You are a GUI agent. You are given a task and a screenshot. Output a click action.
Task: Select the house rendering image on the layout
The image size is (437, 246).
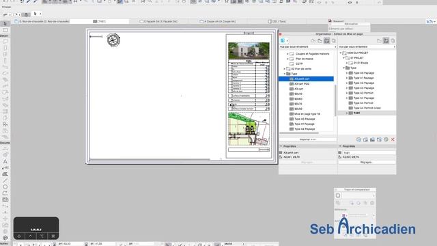[x=249, y=51]
